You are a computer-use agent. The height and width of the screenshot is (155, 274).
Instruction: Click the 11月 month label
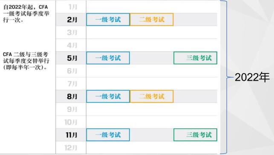(x=72, y=135)
